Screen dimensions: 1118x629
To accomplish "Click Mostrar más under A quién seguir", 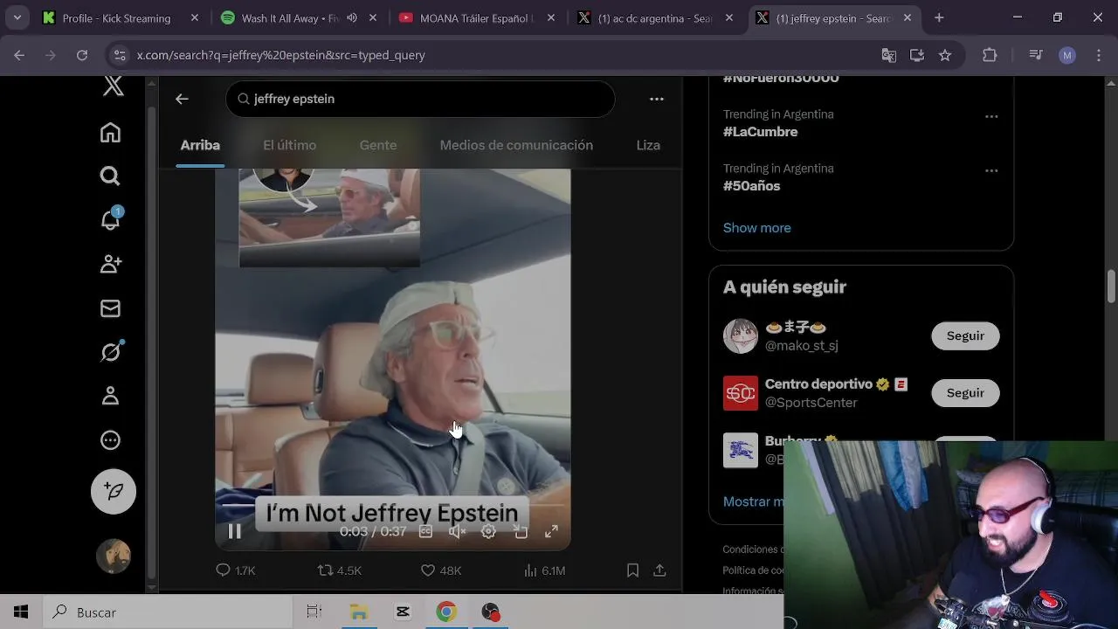I will coord(754,501).
